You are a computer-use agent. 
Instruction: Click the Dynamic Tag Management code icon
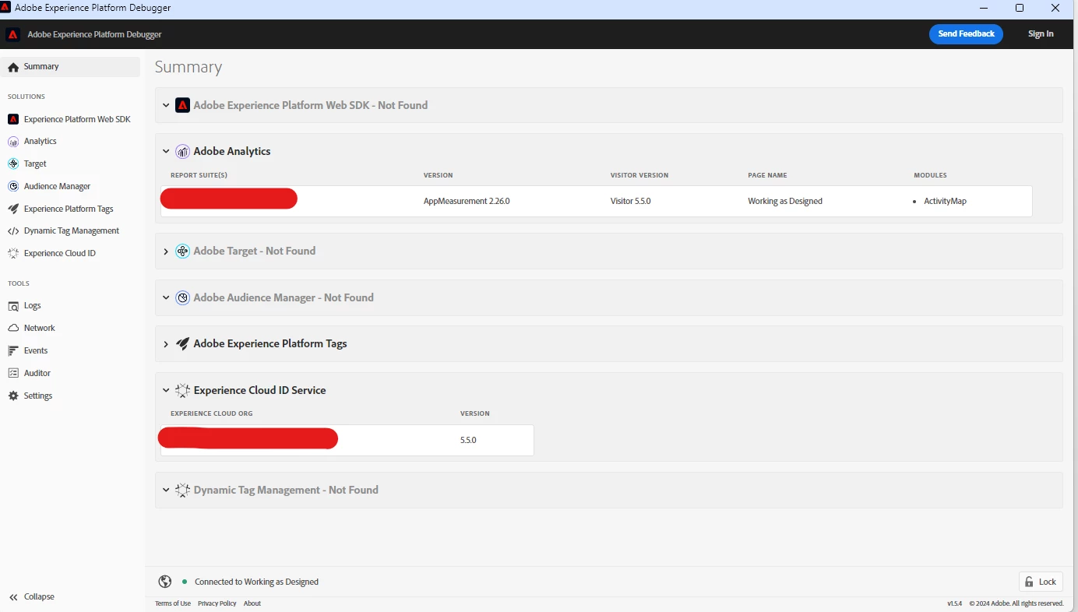[13, 231]
